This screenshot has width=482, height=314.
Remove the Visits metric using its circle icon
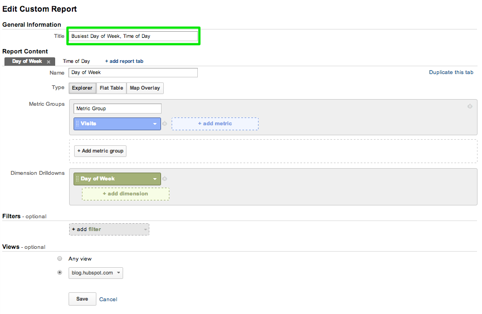pos(165,124)
